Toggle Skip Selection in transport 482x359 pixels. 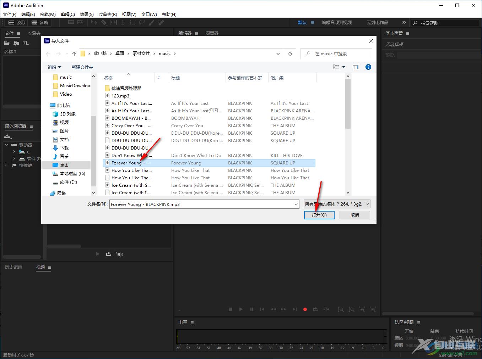(x=326, y=309)
